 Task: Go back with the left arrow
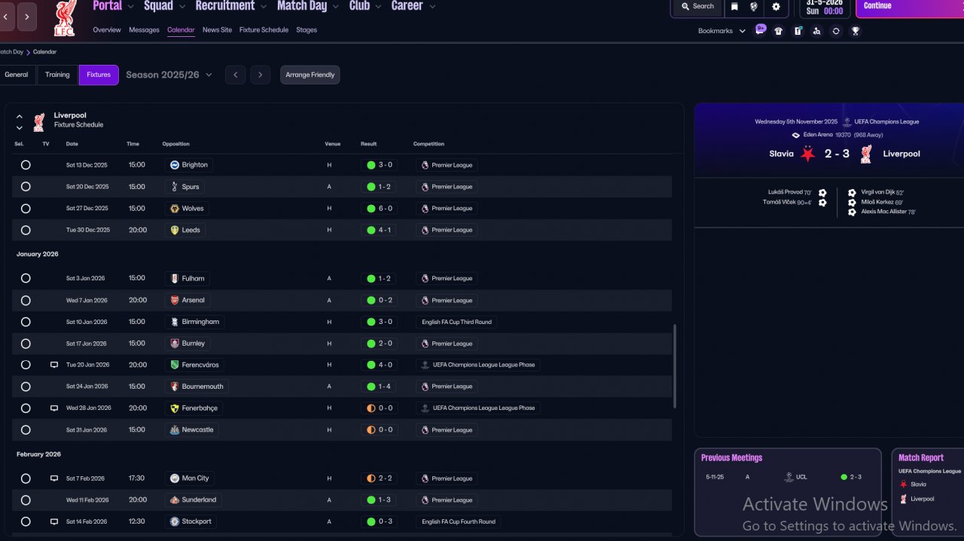pyautogui.click(x=6, y=16)
